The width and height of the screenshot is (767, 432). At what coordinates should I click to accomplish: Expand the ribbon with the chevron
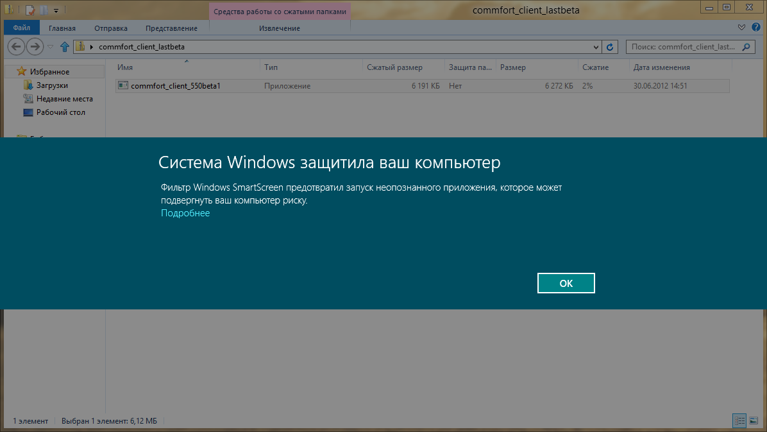741,28
